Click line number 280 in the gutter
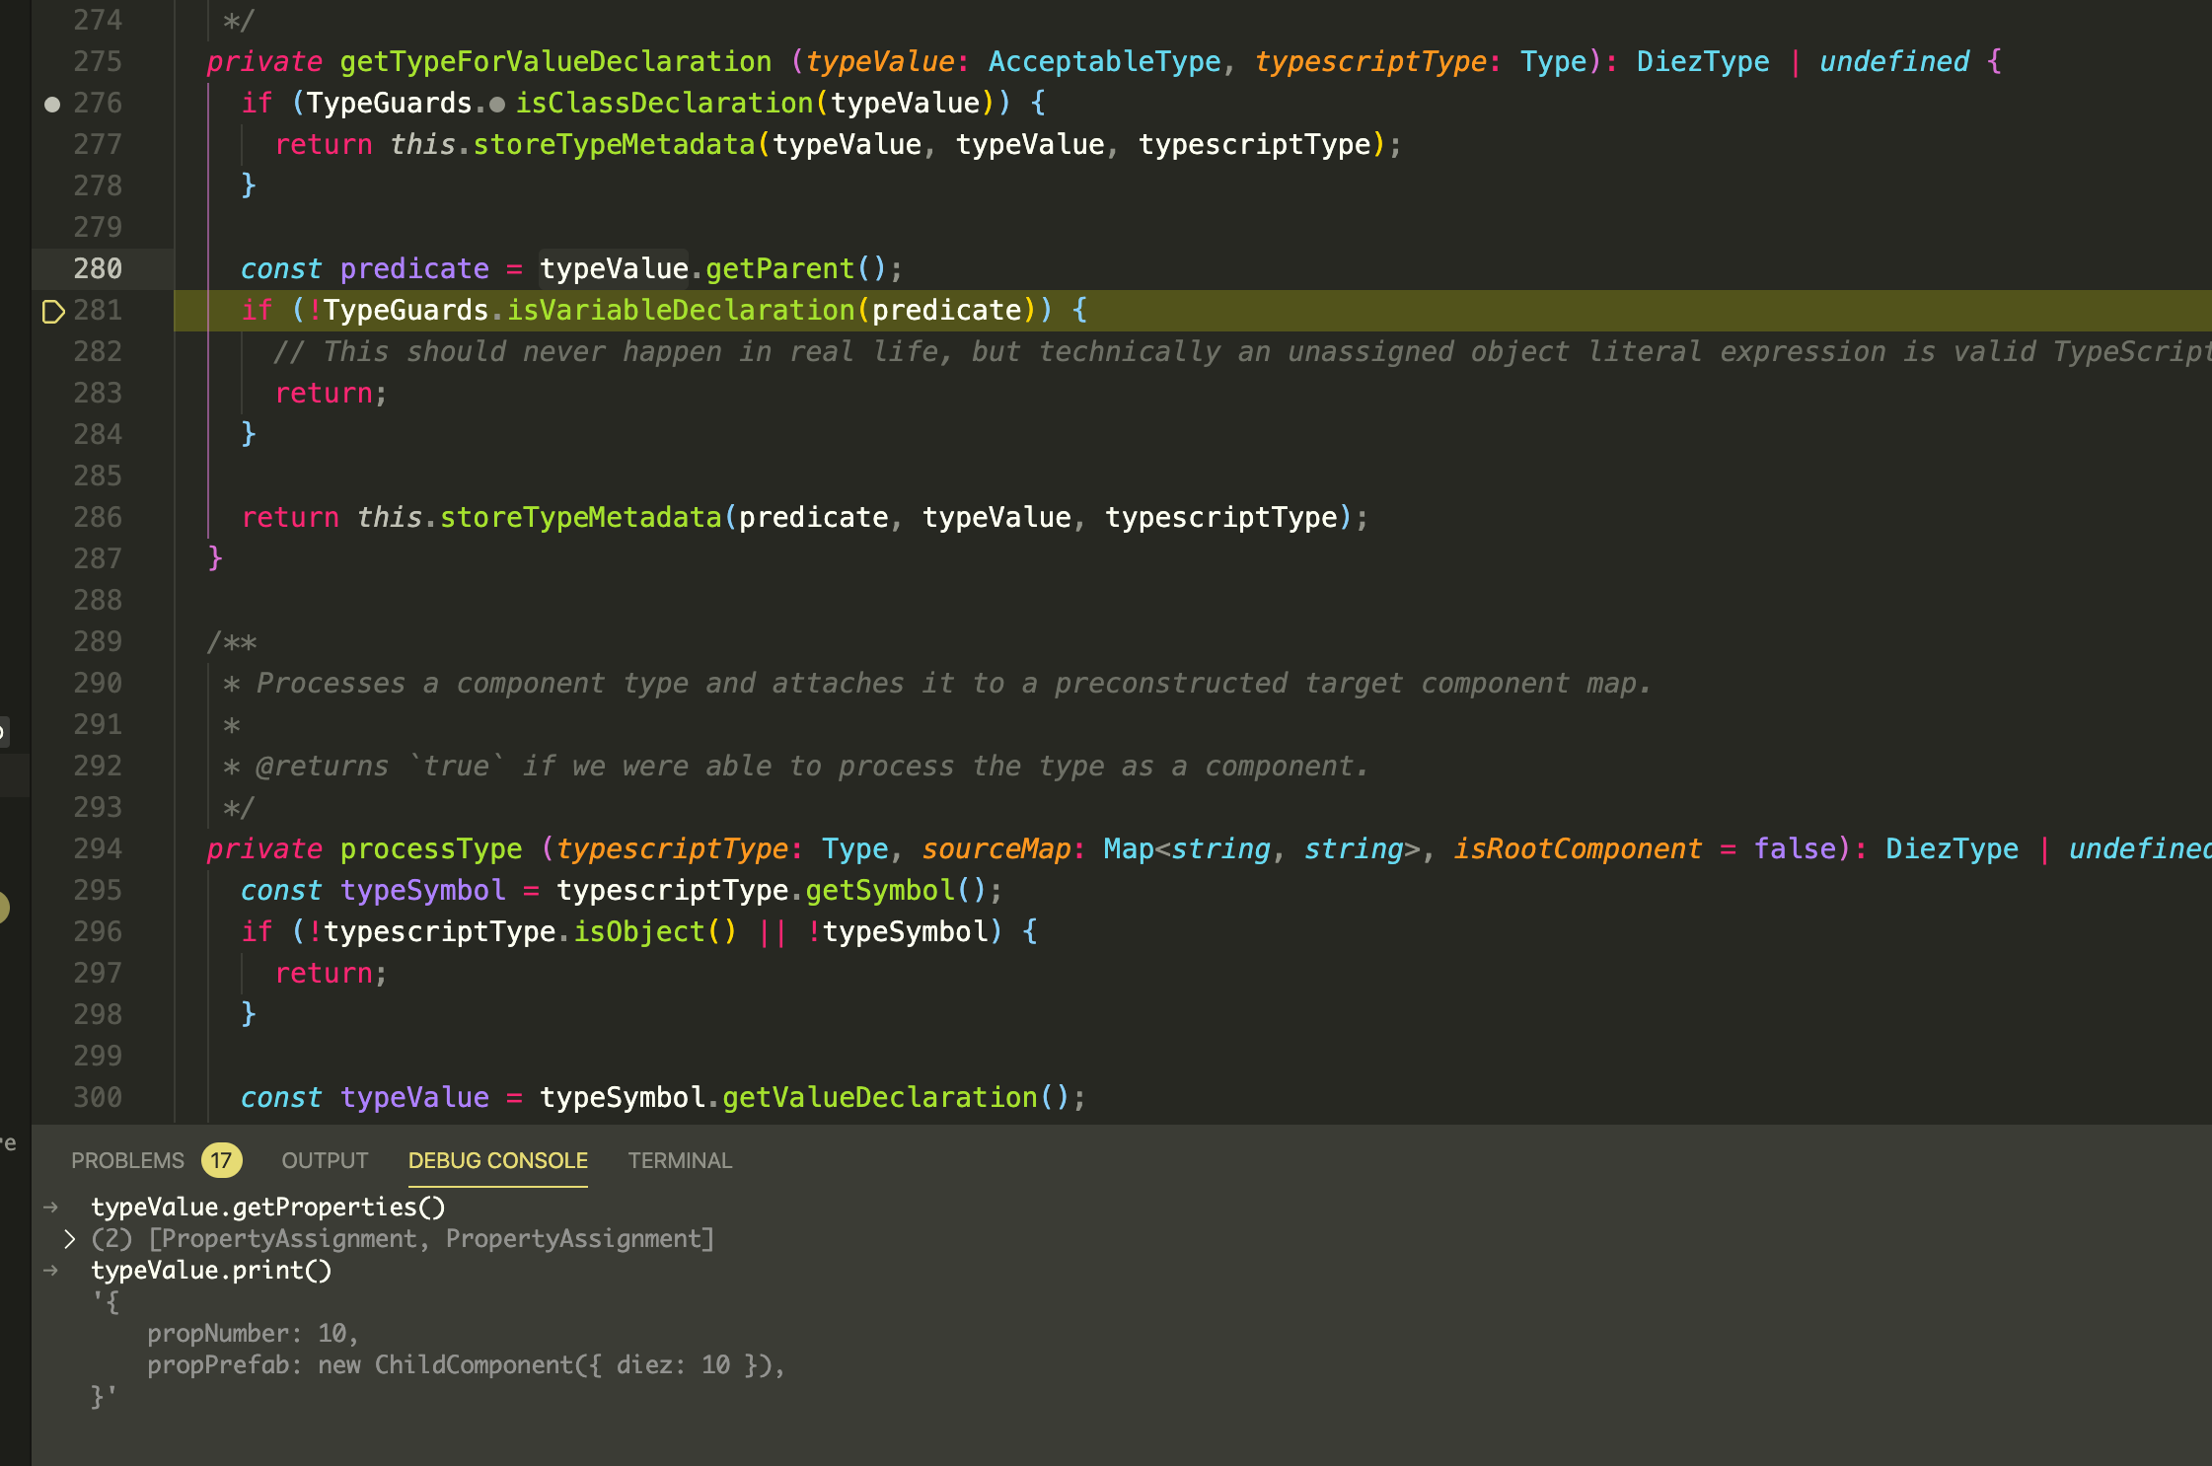The width and height of the screenshot is (2212, 1466). pos(98,268)
